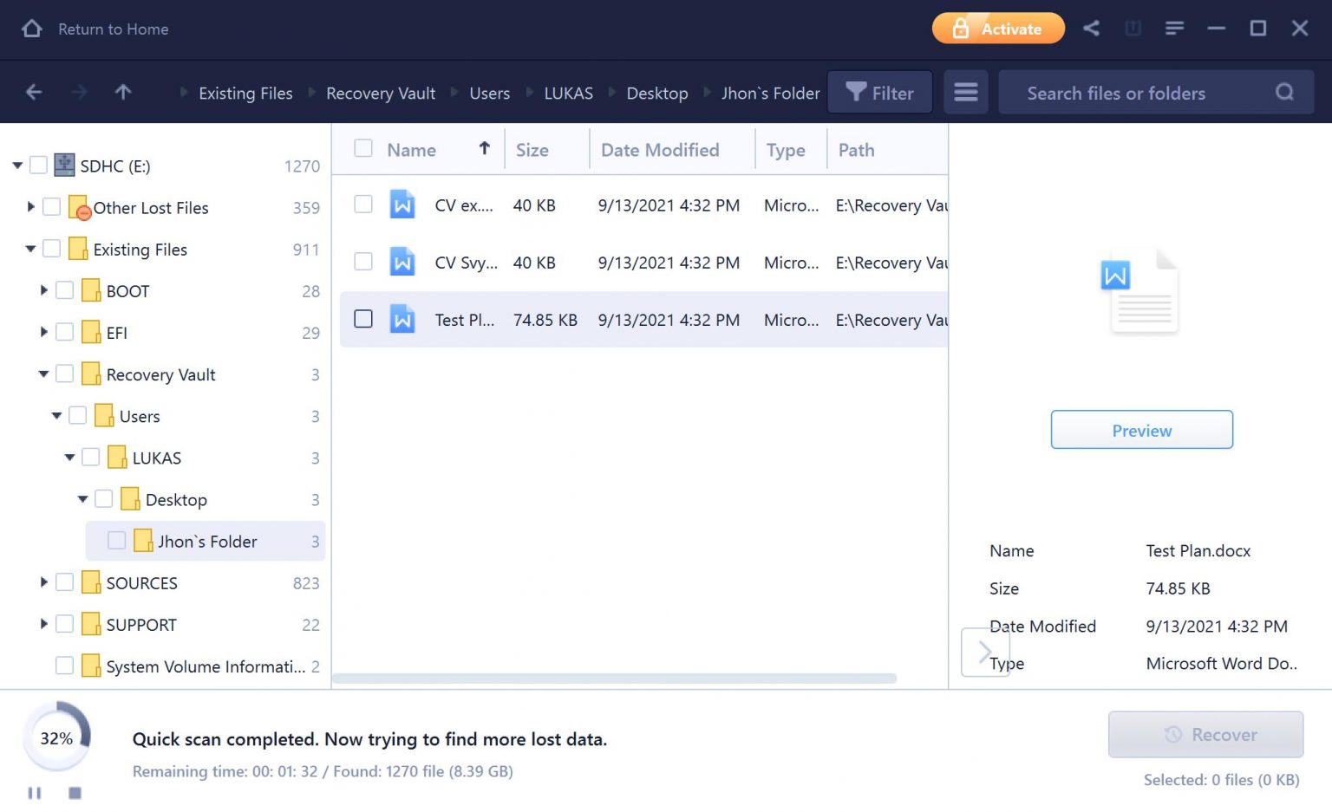Open the session menu via three-lines icon

click(1174, 28)
